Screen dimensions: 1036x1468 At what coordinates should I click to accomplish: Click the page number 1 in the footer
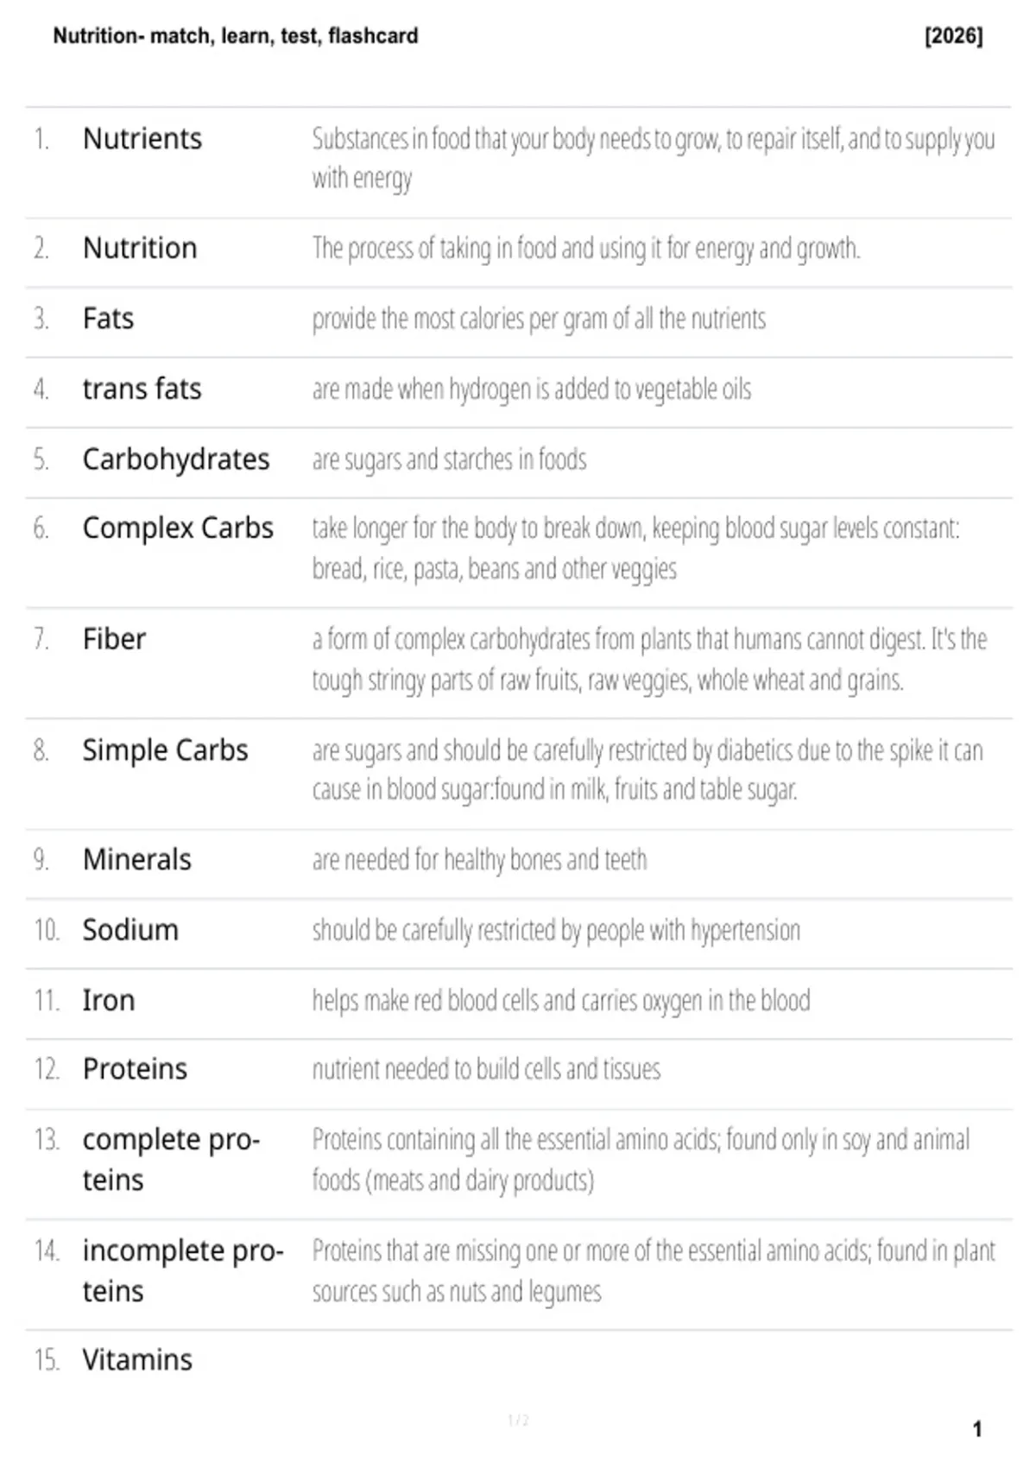pyautogui.click(x=977, y=1429)
